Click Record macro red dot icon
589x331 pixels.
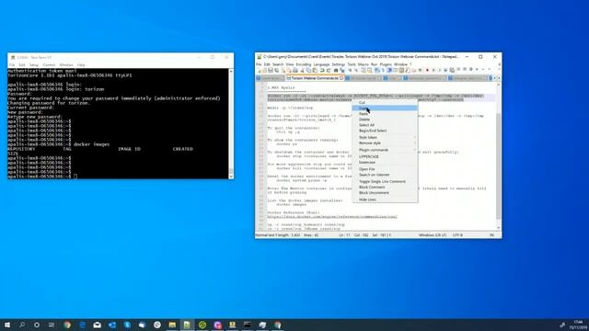[x=427, y=70]
